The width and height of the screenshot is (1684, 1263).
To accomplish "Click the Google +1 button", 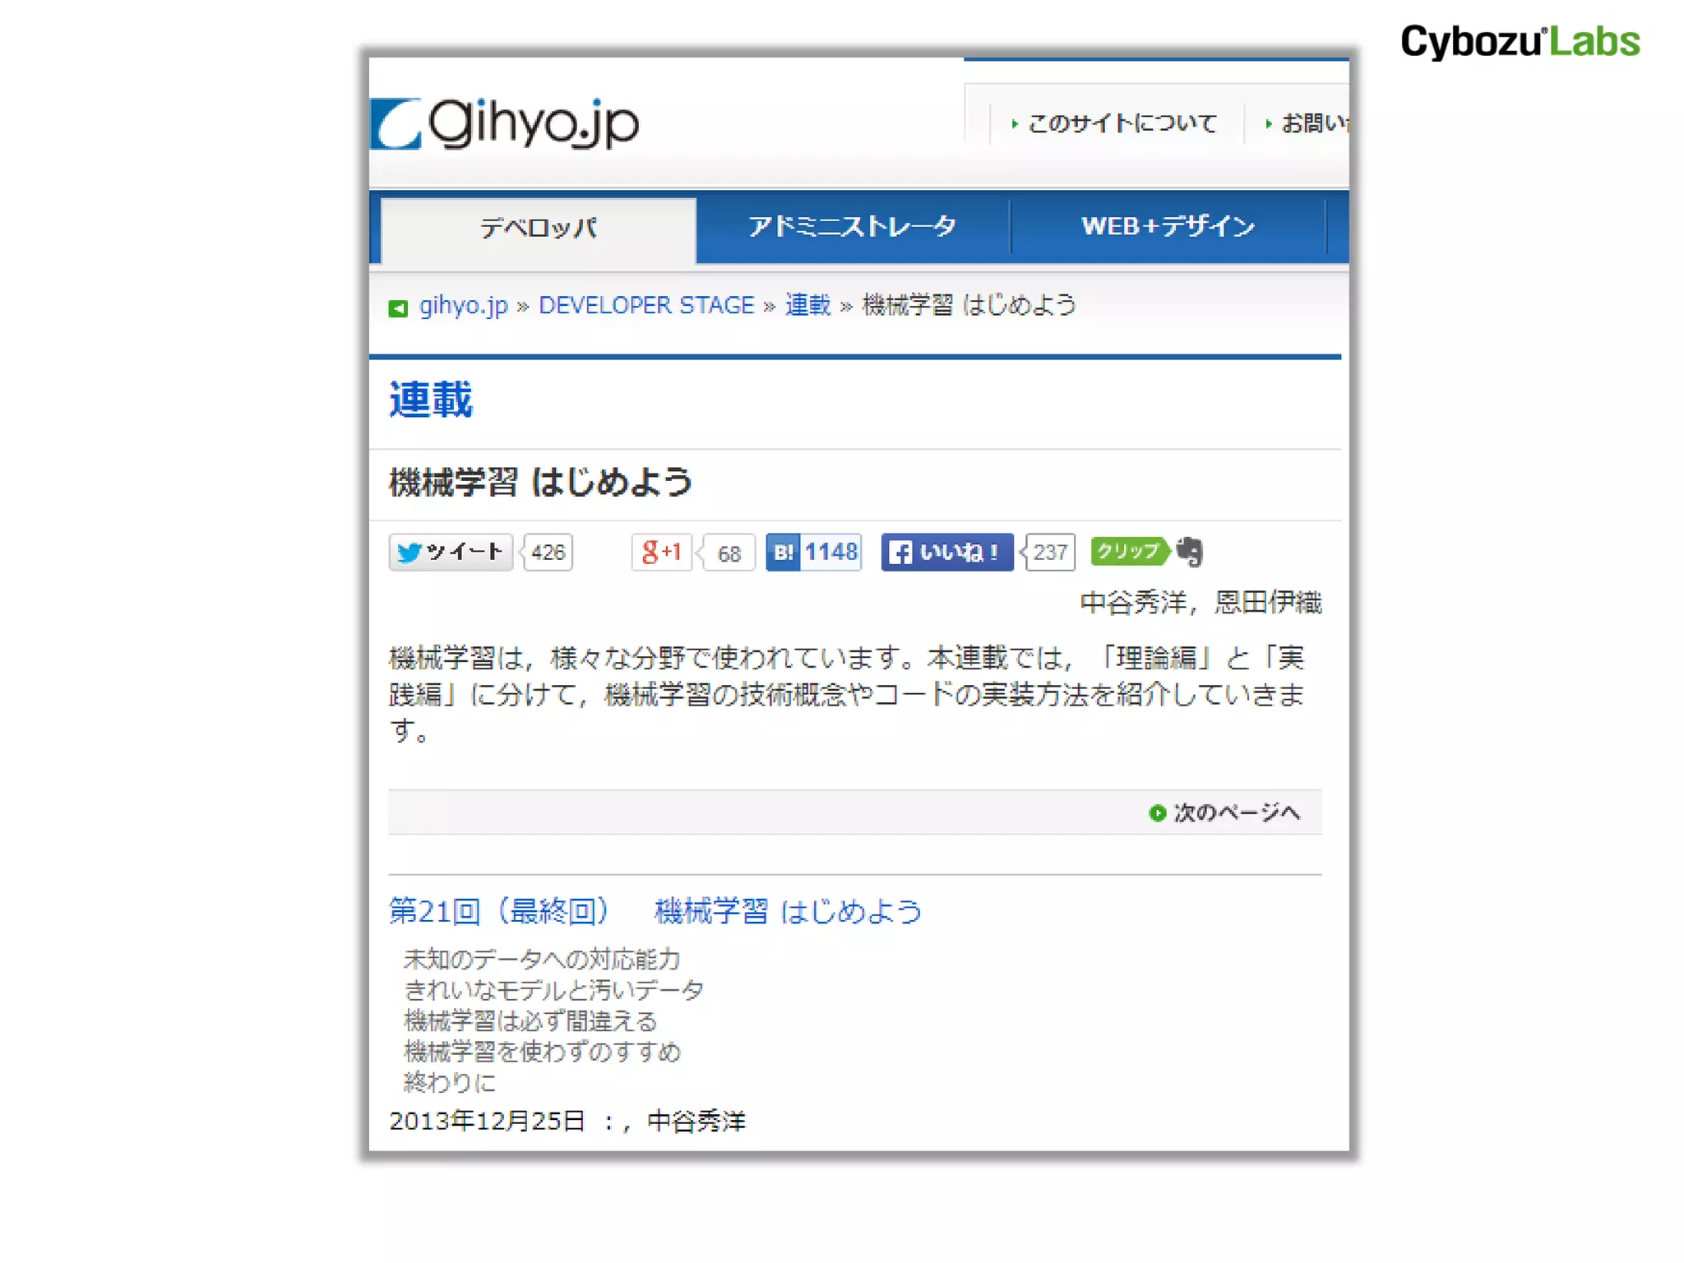I will [x=661, y=552].
